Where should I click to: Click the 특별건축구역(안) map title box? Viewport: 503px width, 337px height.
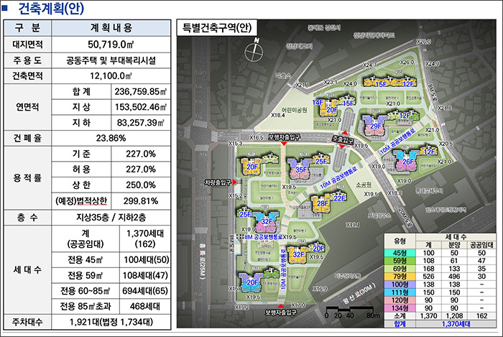(217, 28)
